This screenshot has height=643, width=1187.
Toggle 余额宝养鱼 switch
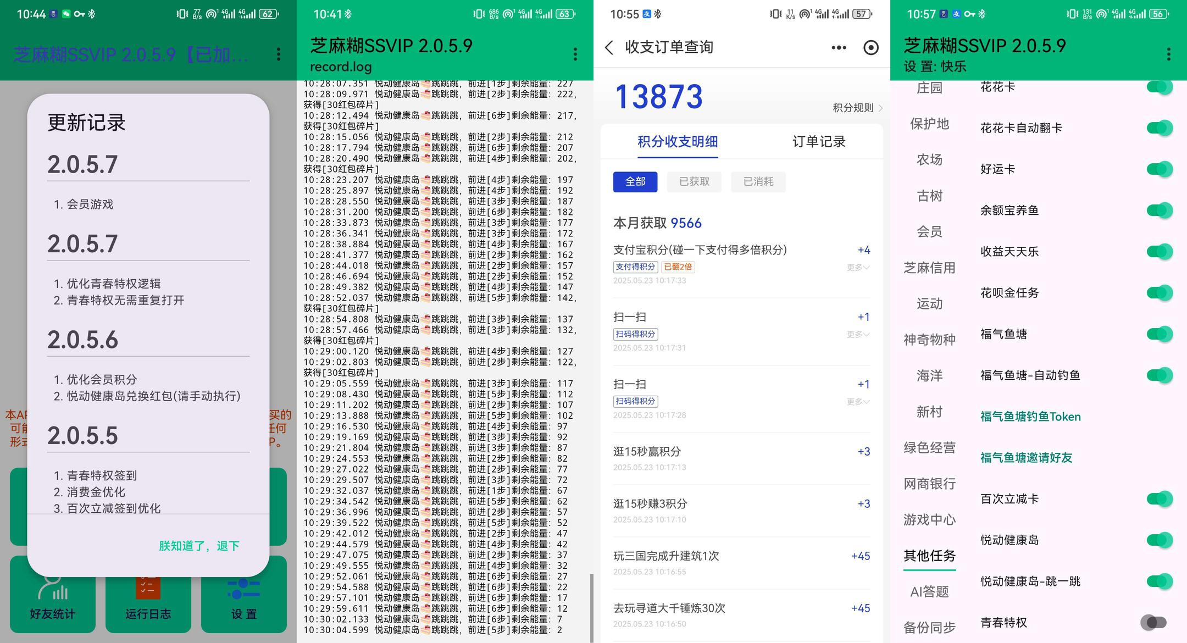pyautogui.click(x=1160, y=210)
